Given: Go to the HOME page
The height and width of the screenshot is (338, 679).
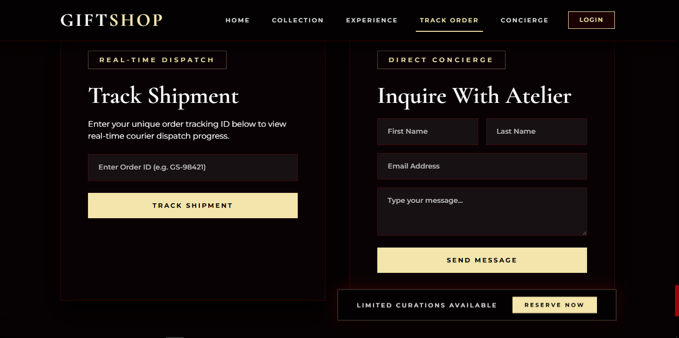Looking at the screenshot, I should click(x=238, y=20).
